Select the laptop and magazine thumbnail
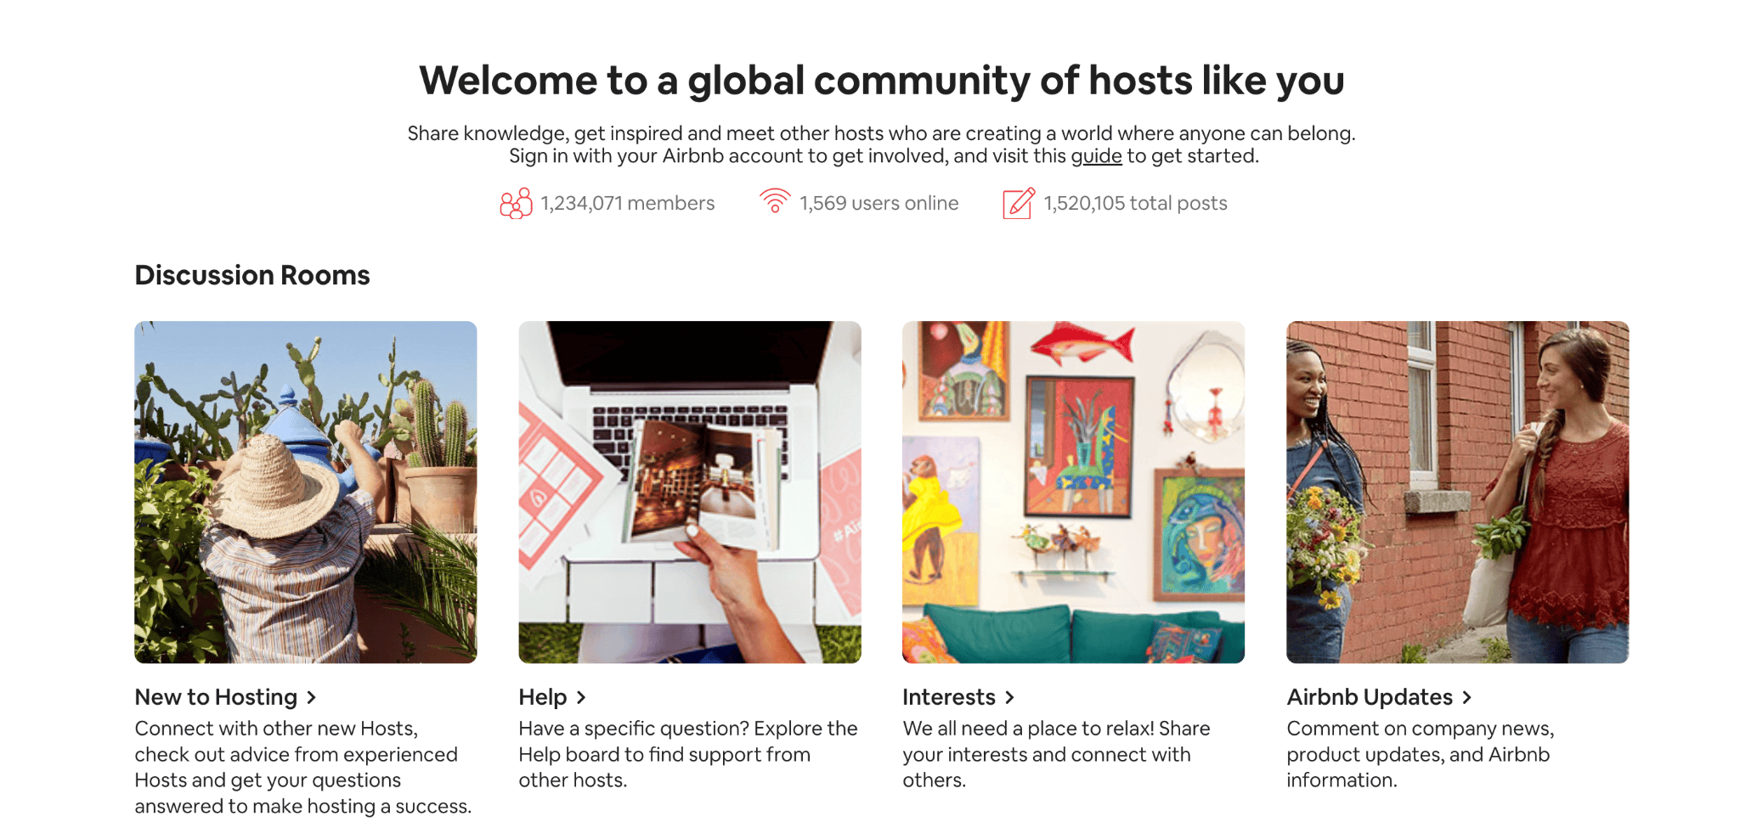1740x839 pixels. (690, 492)
